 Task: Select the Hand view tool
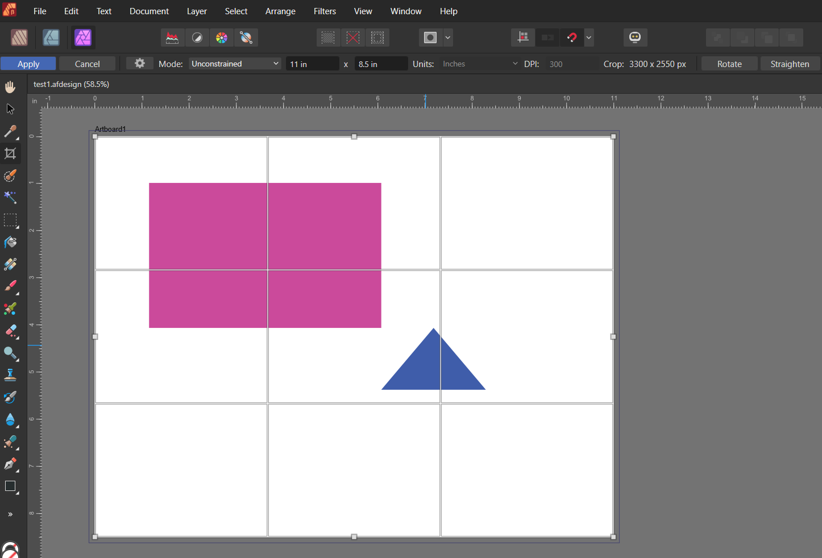pos(10,87)
